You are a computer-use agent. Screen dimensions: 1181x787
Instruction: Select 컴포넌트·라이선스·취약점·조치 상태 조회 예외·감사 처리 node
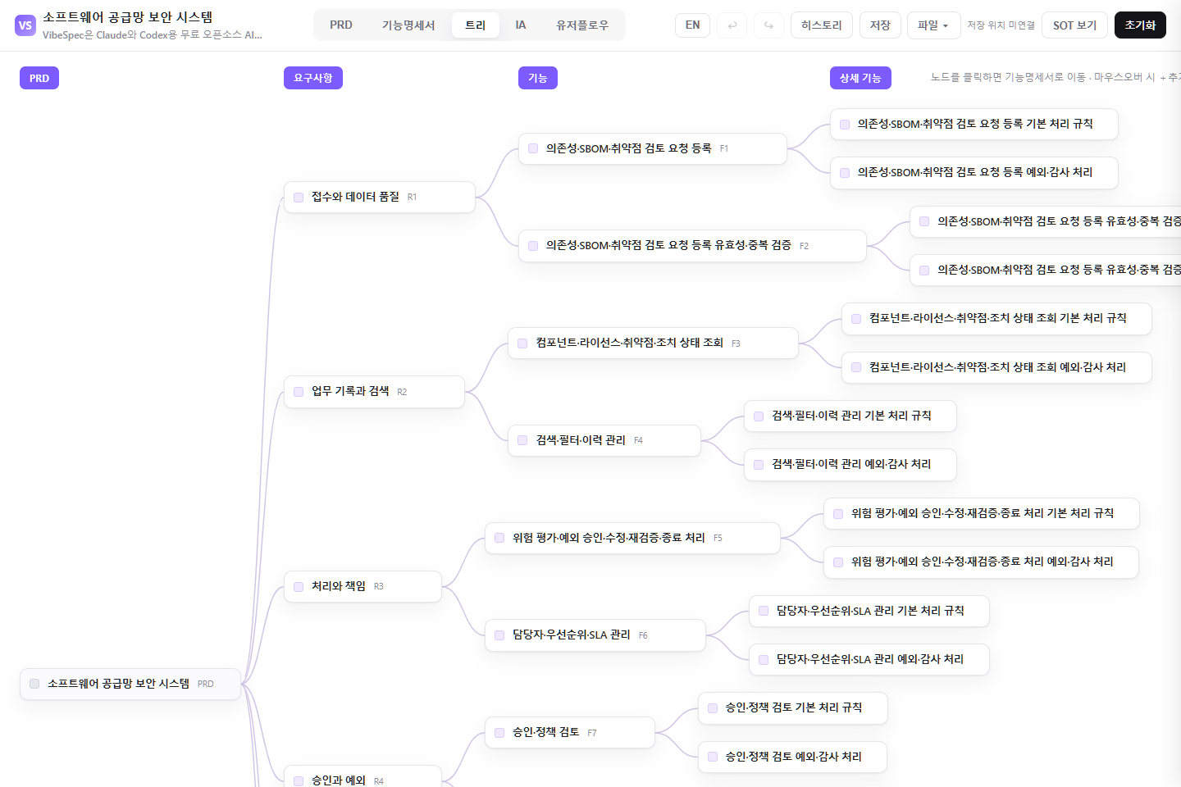pyautogui.click(x=996, y=367)
